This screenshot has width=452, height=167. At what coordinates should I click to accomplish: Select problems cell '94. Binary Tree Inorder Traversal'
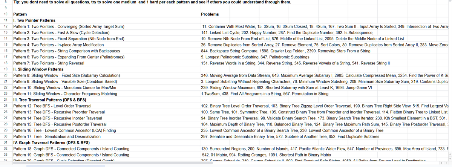324,118
